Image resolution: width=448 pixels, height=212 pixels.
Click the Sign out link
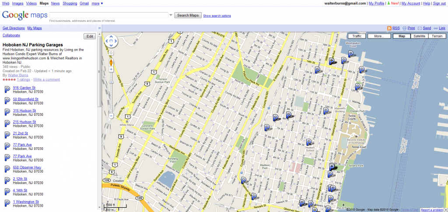coord(439,3)
